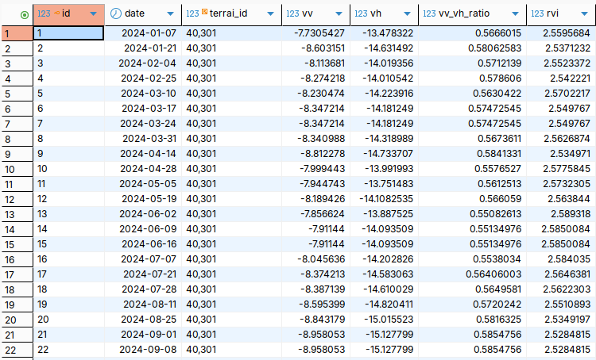This screenshot has height=360, width=596.
Task: Click vh cell -14.583063
Action: pos(385,274)
